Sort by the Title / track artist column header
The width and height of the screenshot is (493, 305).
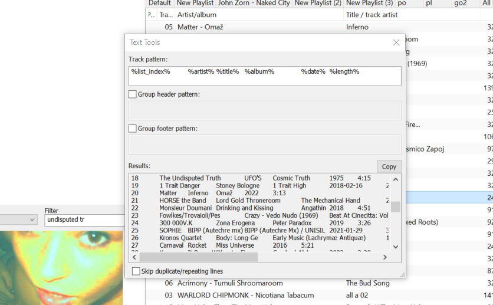tap(372, 15)
